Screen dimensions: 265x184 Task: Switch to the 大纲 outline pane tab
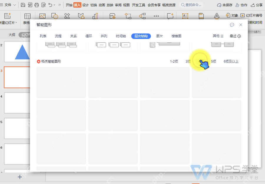12,35
